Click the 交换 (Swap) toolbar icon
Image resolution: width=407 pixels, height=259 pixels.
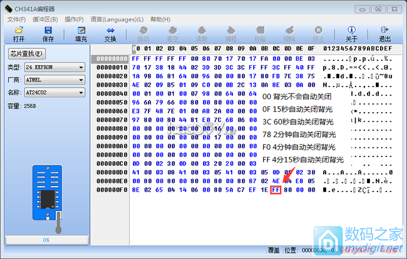pos(110,34)
